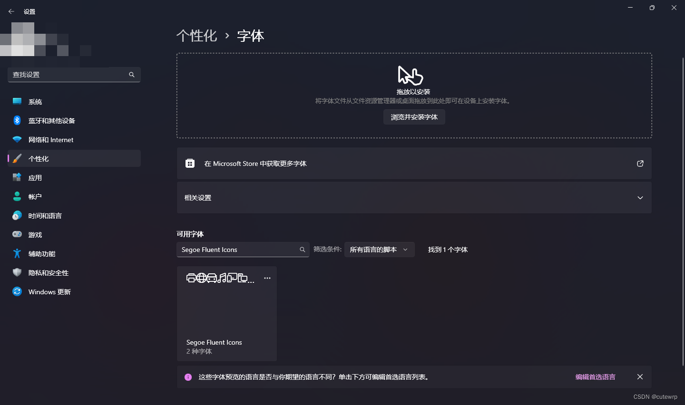The width and height of the screenshot is (685, 405).
Task: Click the 找到 1 个字体 result count text
Action: point(448,250)
